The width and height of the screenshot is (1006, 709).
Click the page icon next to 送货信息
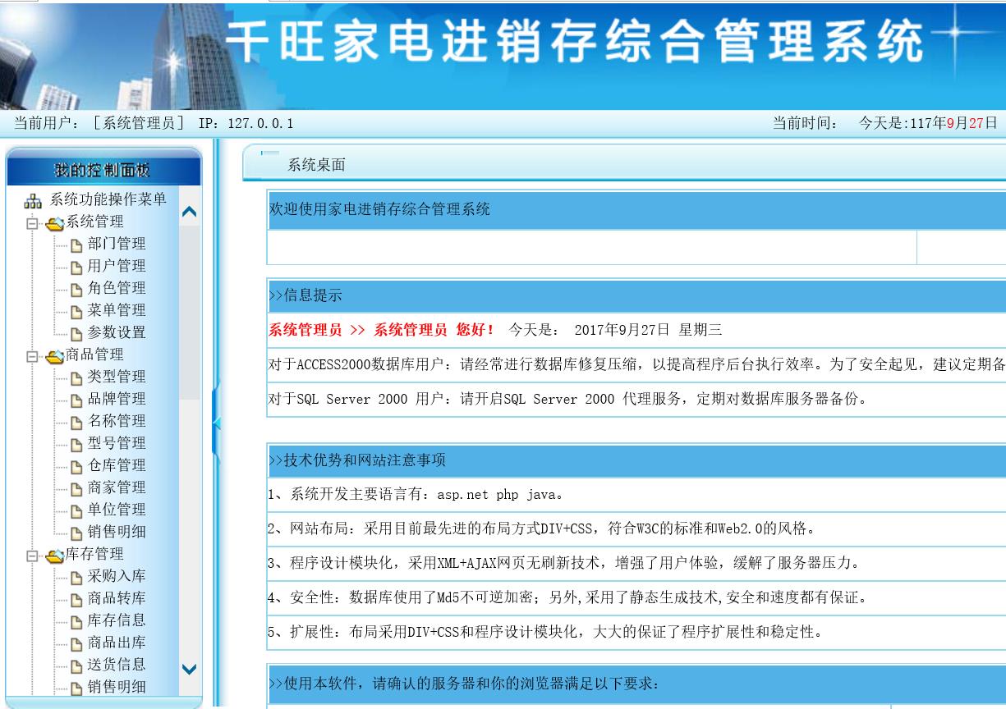pyautogui.click(x=76, y=666)
